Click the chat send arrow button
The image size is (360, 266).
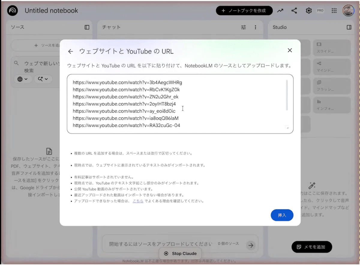(x=251, y=245)
